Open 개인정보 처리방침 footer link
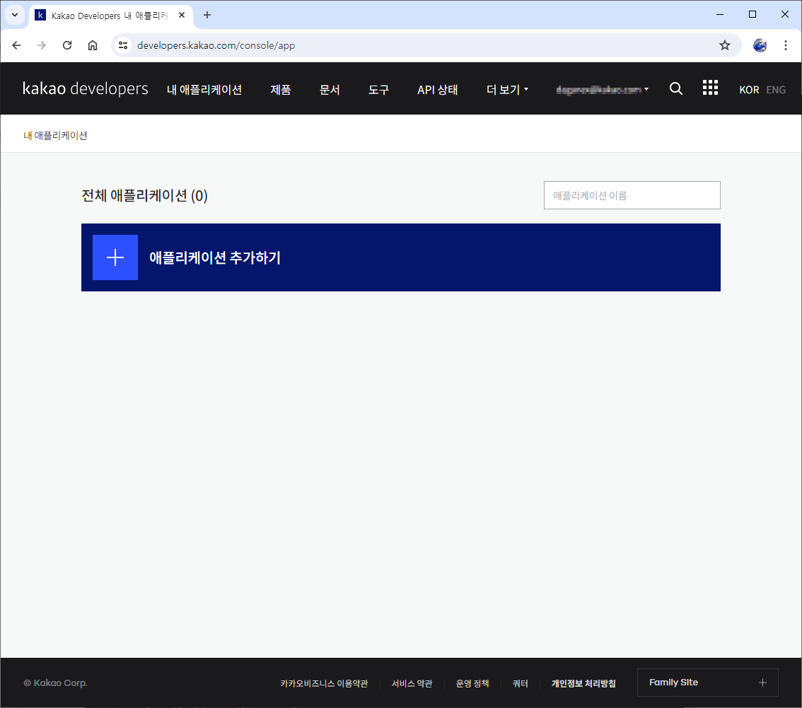This screenshot has width=802, height=708. 583,683
